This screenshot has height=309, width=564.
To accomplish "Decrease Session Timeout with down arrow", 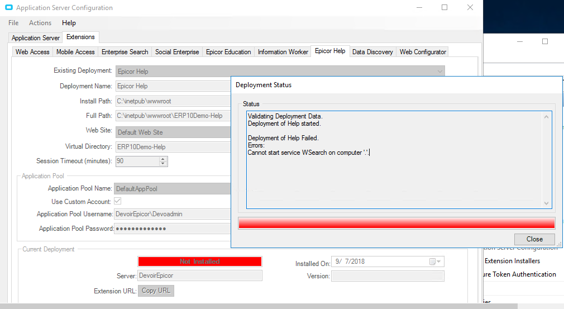I will 163,164.
